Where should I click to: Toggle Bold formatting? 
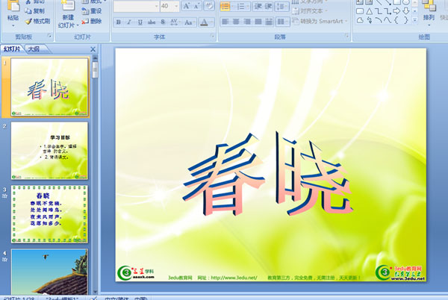click(x=119, y=22)
